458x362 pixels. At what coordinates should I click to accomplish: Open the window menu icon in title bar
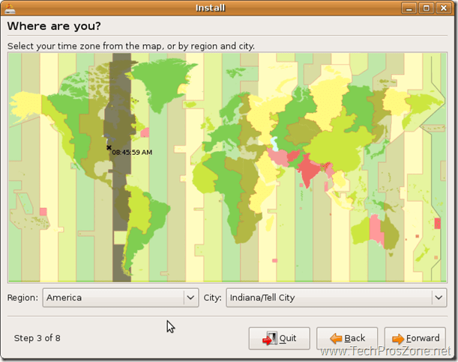tap(9, 8)
